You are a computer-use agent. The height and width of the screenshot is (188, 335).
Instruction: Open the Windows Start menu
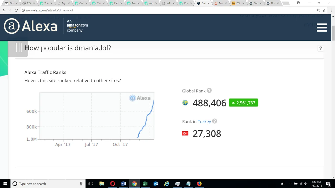coord(5,184)
